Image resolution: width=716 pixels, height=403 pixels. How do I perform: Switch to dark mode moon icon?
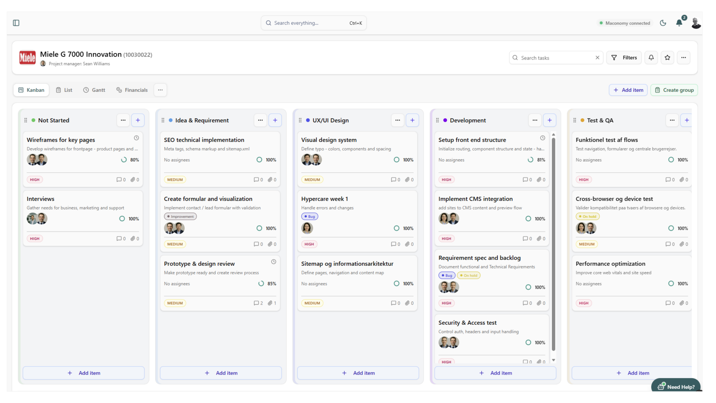coord(663,23)
